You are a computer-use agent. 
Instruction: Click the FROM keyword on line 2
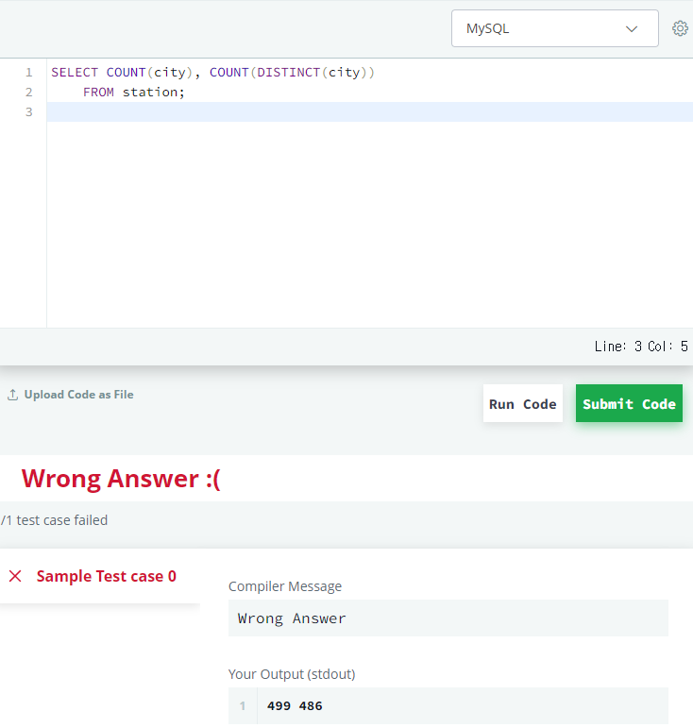click(98, 92)
